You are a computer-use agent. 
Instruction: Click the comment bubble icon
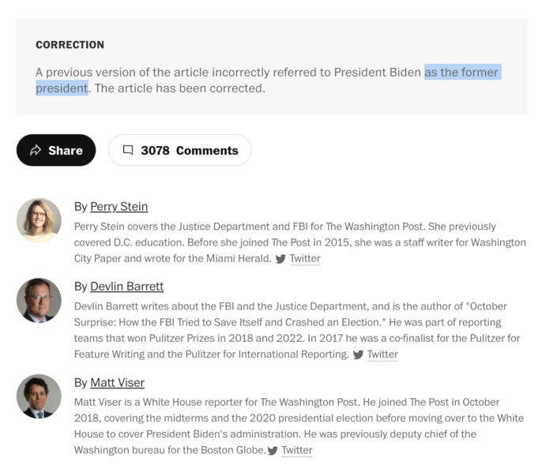128,150
